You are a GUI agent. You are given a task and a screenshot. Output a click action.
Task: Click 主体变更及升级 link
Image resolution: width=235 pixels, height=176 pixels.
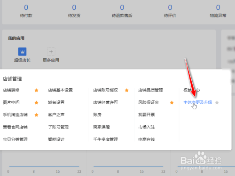198,102
